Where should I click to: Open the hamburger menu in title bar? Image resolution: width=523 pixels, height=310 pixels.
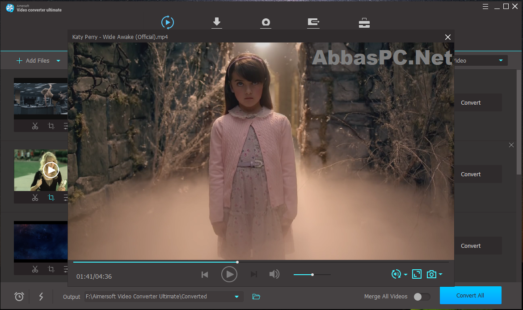coord(485,6)
